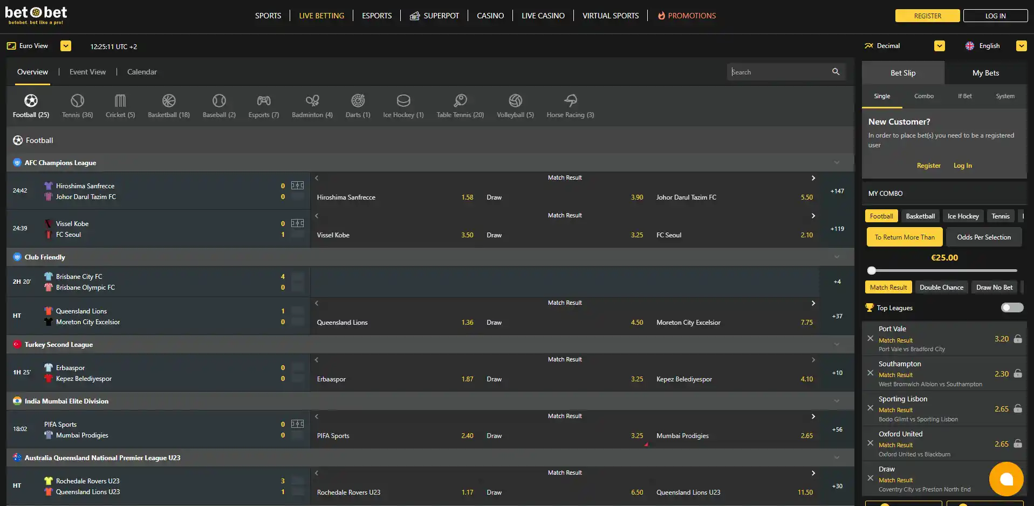This screenshot has height=506, width=1034.
Task: Bet on FC Seoul at 2.10
Action: click(x=735, y=235)
